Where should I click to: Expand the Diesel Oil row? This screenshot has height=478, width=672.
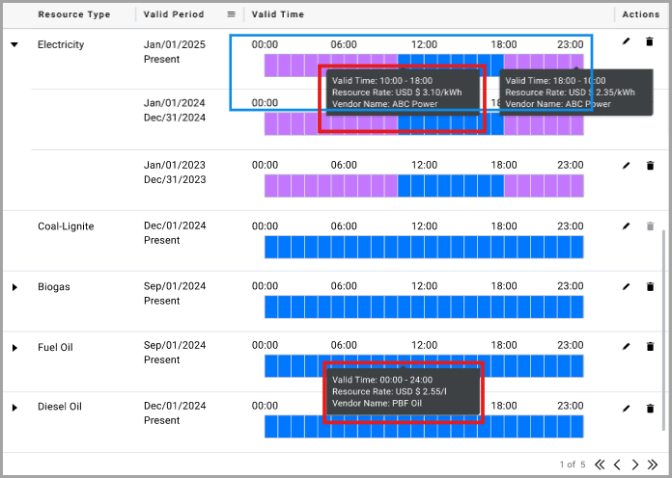tap(14, 408)
